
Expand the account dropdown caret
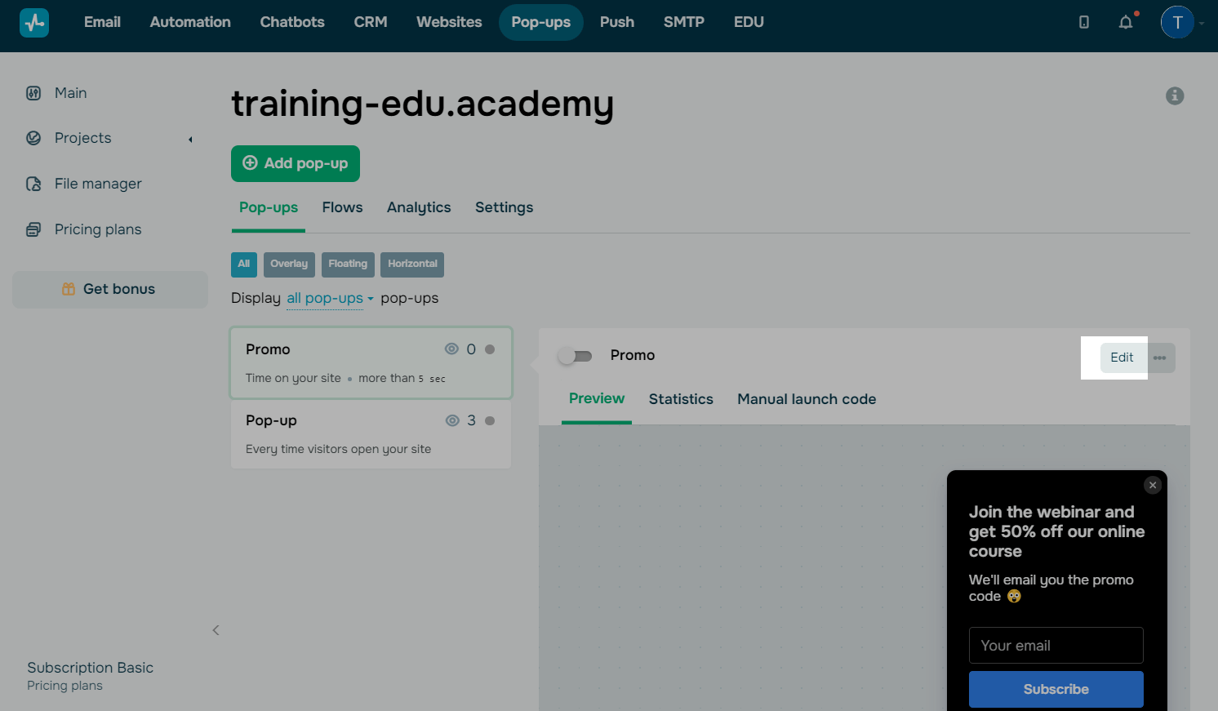pyautogui.click(x=1202, y=23)
